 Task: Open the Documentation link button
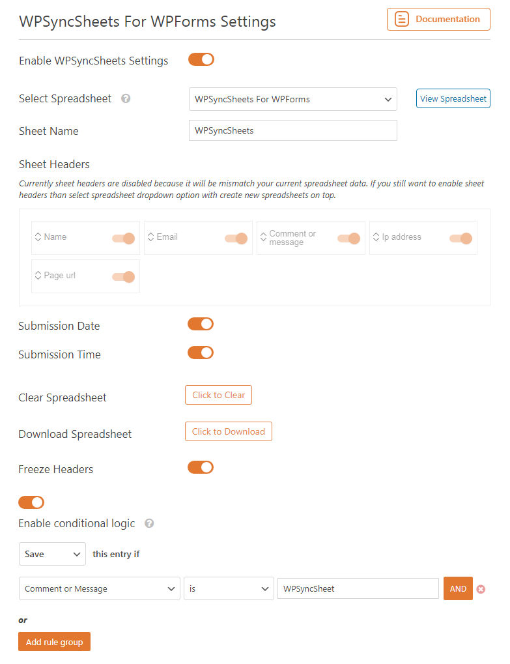438,19
